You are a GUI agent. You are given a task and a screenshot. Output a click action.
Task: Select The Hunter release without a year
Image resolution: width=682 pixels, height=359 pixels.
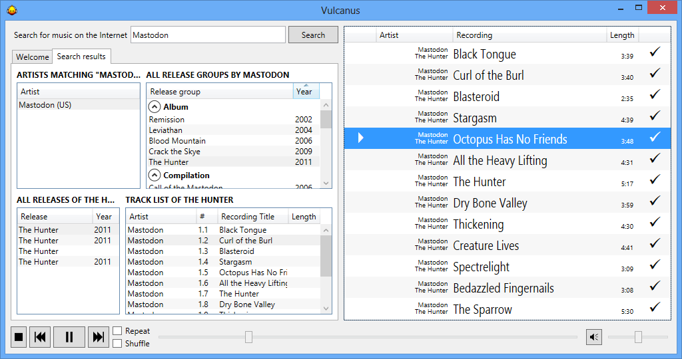[69, 251]
